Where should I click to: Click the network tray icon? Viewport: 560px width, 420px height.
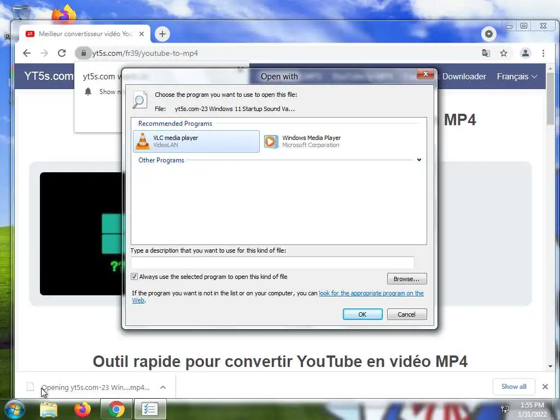tap(505, 409)
